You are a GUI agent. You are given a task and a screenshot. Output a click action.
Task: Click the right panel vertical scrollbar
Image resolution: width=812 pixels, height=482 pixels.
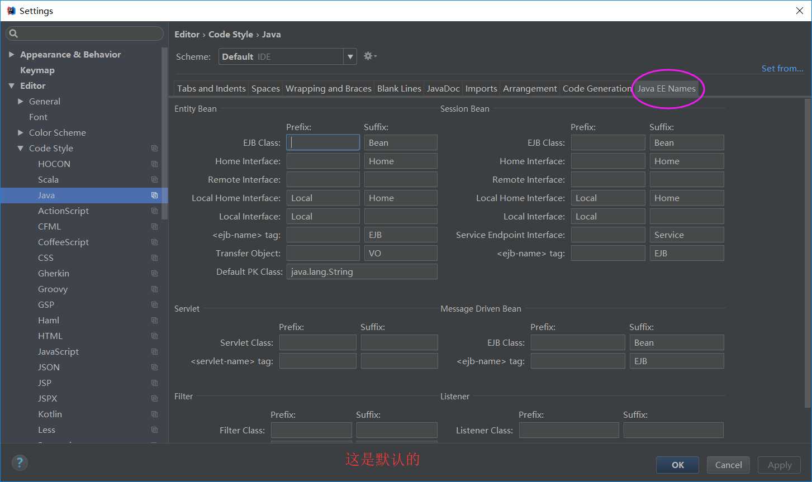coord(807,253)
